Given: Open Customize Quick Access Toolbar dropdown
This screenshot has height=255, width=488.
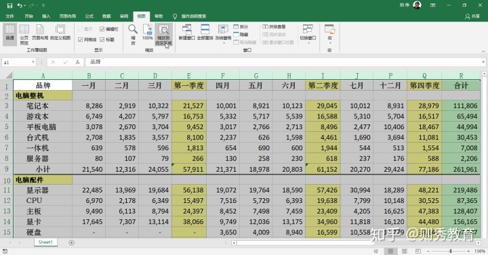Looking at the screenshot, I should pyautogui.click(x=43, y=5).
